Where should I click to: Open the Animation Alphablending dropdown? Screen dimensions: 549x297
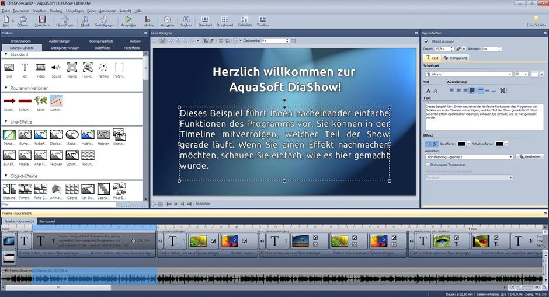click(511, 157)
